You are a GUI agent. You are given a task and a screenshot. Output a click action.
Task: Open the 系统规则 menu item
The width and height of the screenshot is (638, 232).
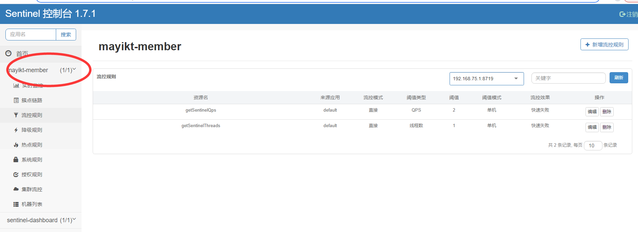41,159
